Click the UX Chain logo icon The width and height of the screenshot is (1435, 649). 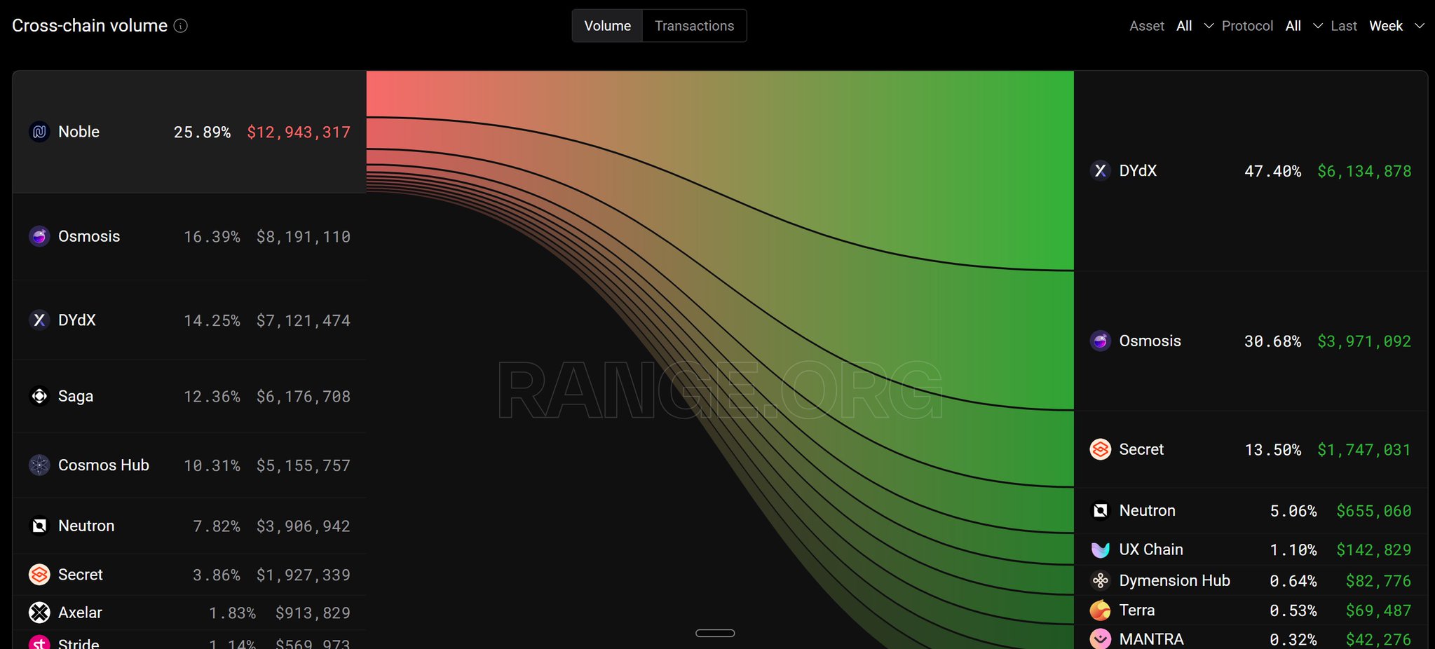tap(1101, 549)
